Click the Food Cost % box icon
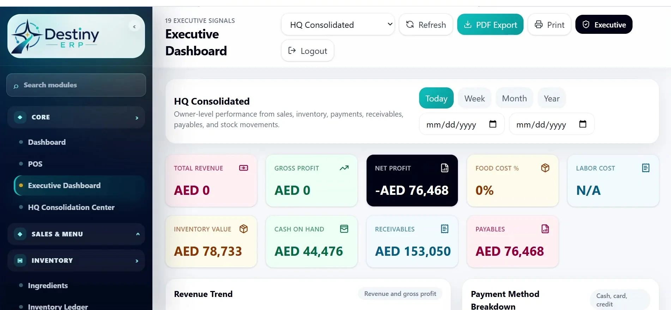 tap(545, 168)
